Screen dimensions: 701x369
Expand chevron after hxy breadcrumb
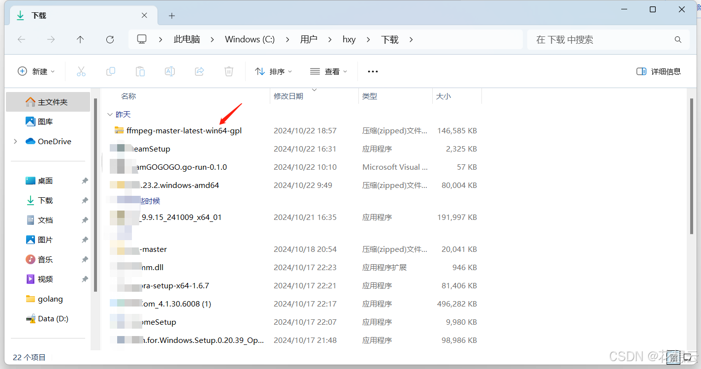click(368, 39)
